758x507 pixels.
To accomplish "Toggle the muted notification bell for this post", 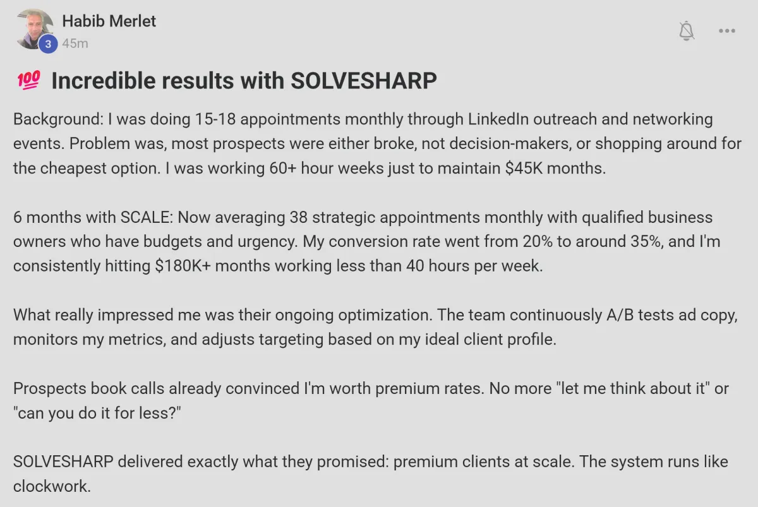I will click(687, 30).
